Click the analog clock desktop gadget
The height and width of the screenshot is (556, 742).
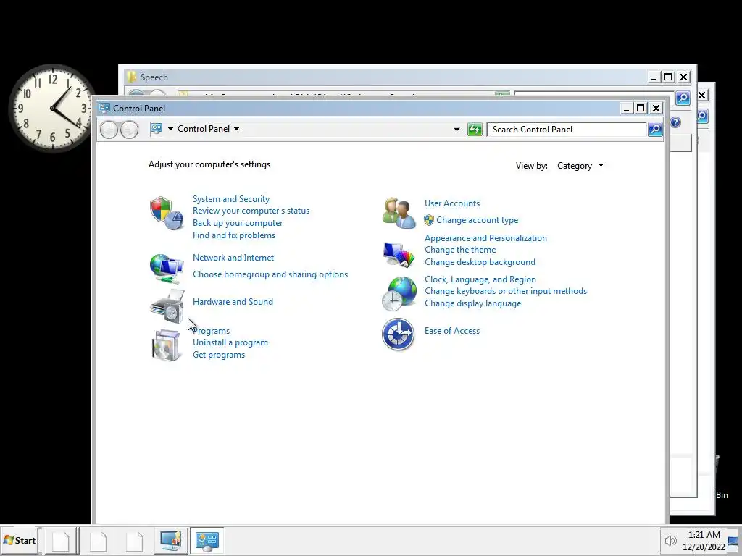coord(51,109)
